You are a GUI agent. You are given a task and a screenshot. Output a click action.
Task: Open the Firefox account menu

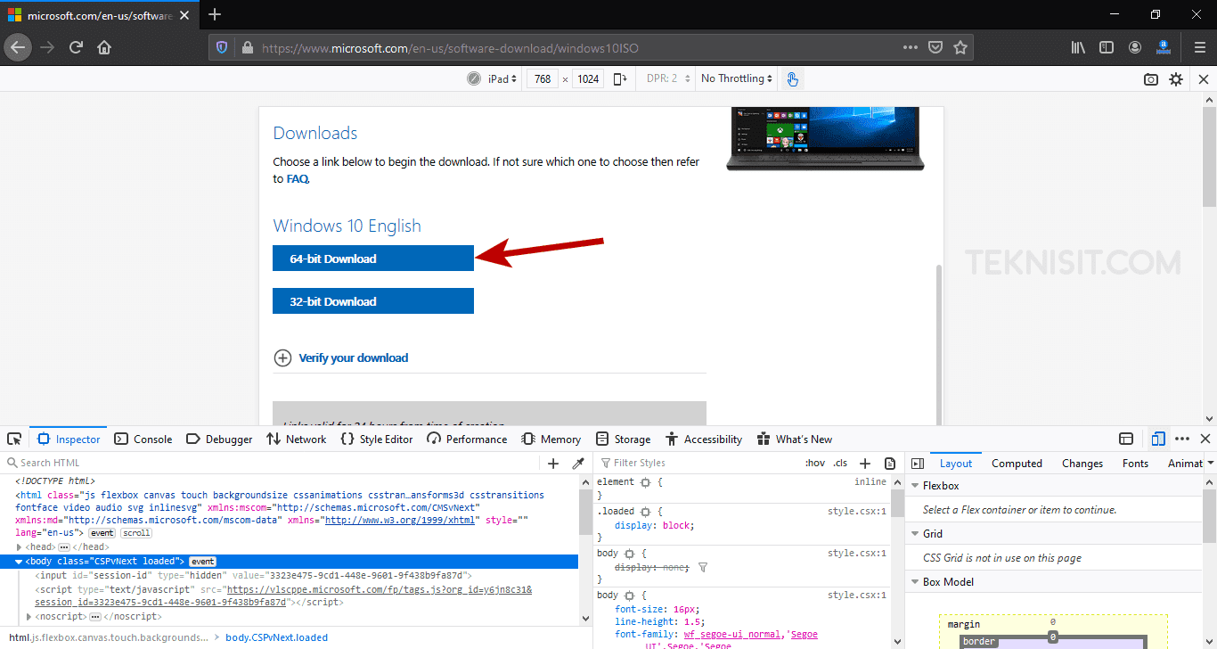click(x=1135, y=47)
